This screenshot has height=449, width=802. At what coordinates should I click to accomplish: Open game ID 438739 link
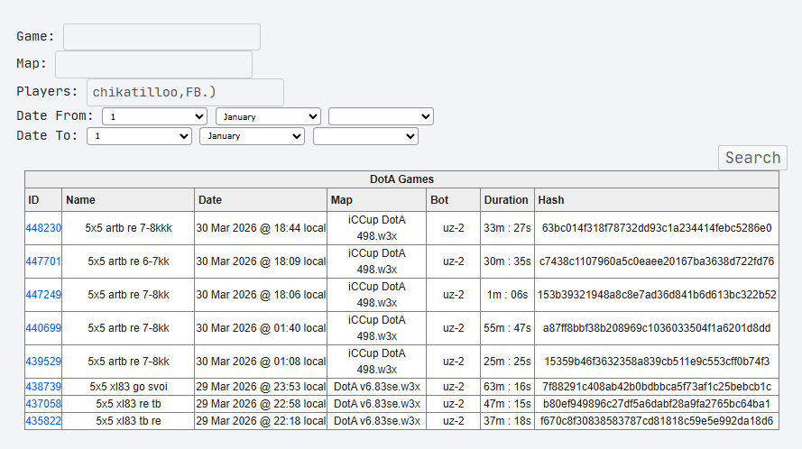click(43, 387)
